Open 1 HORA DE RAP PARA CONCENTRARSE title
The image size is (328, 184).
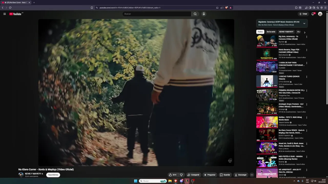[292, 64]
